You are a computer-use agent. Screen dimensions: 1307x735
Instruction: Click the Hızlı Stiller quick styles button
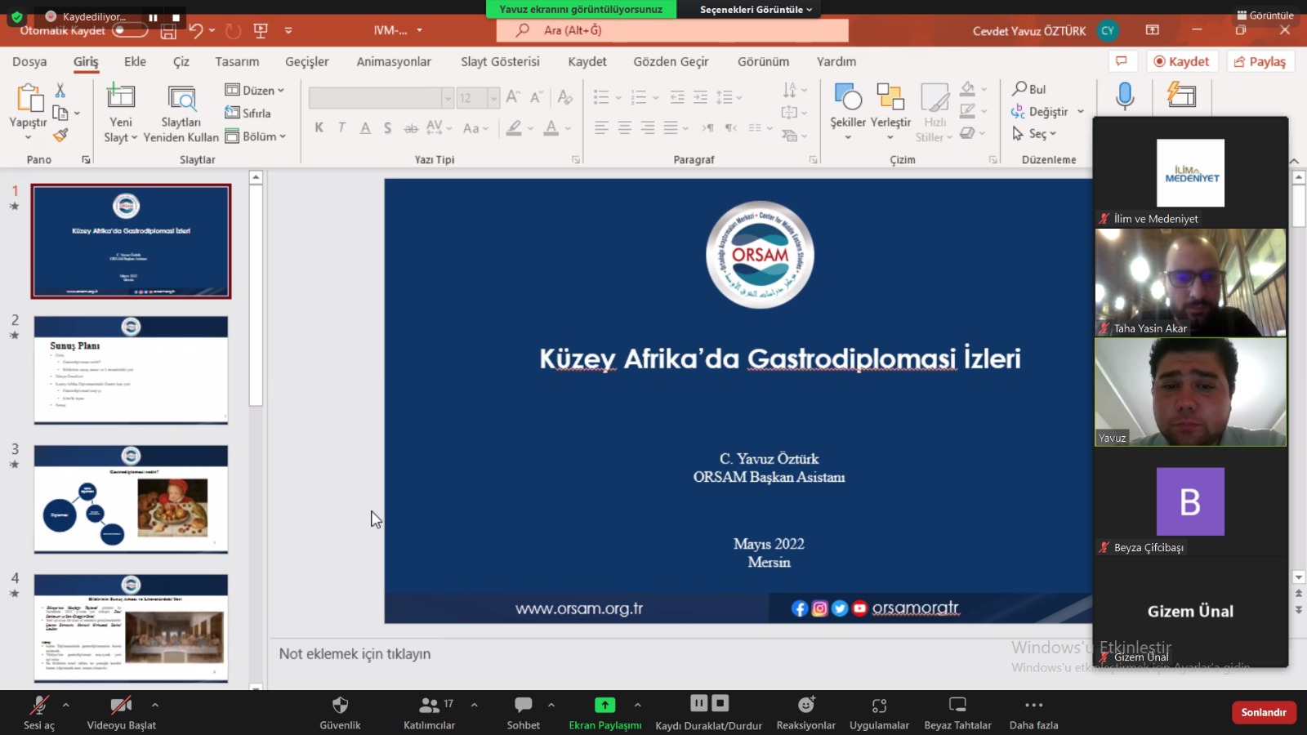[935, 113]
